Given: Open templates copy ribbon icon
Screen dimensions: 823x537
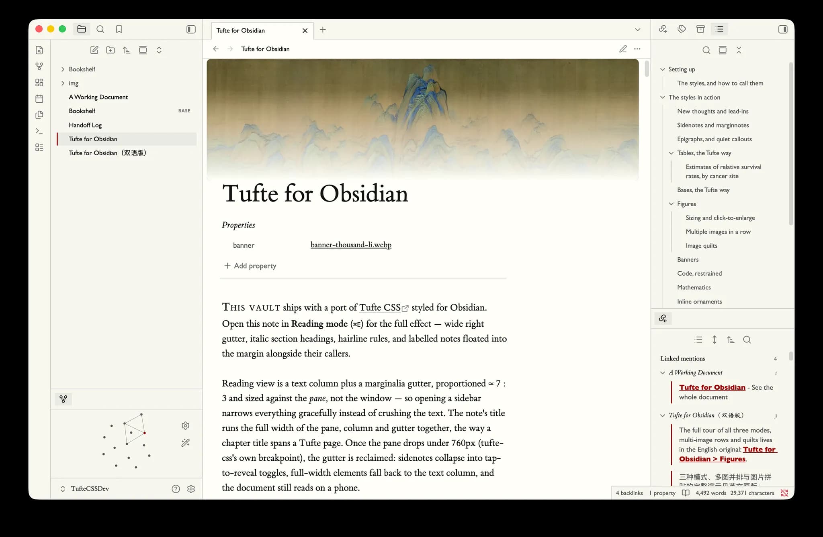Looking at the screenshot, I should [39, 115].
